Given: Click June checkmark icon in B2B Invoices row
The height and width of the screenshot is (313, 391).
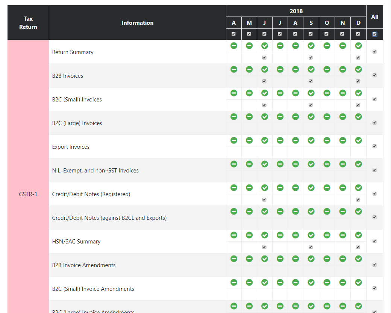Looking at the screenshot, I should click(x=265, y=70).
